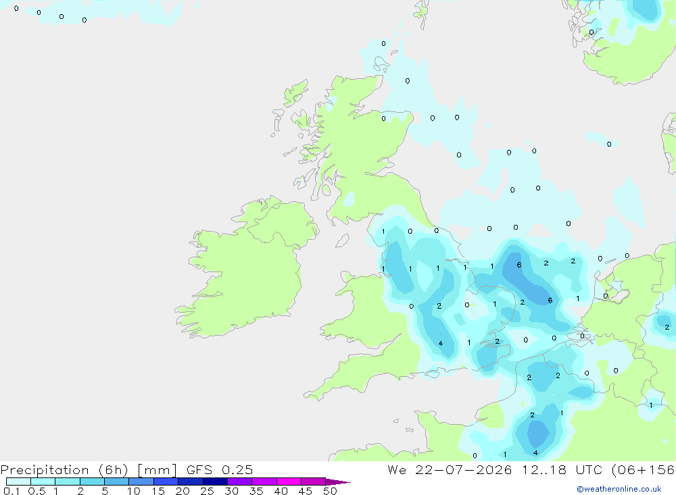The height and width of the screenshot is (495, 676).
Task: Select the 10–15 mm legend color box
Action: coord(141,481)
